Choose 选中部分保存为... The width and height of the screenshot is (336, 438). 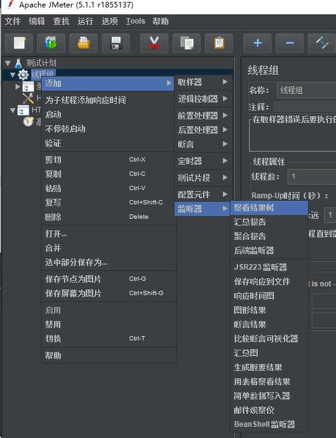pos(108,262)
